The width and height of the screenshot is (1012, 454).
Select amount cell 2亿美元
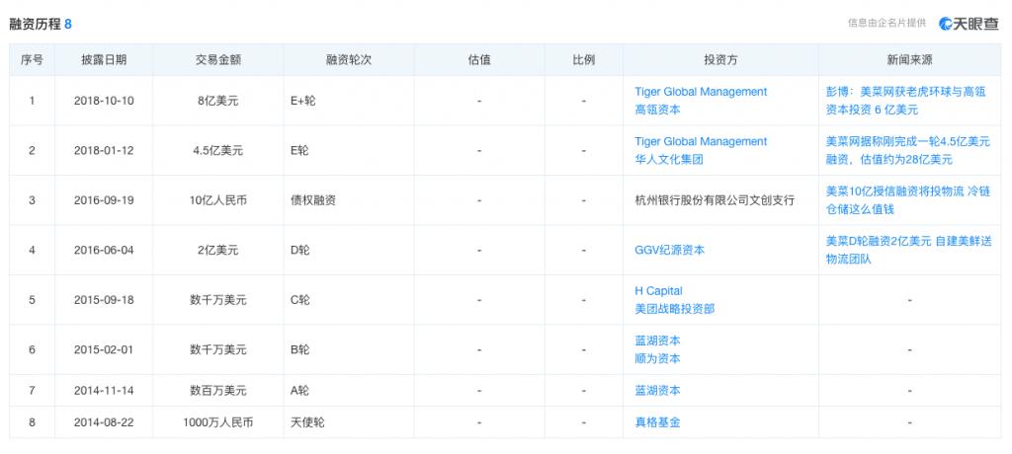pyautogui.click(x=218, y=250)
